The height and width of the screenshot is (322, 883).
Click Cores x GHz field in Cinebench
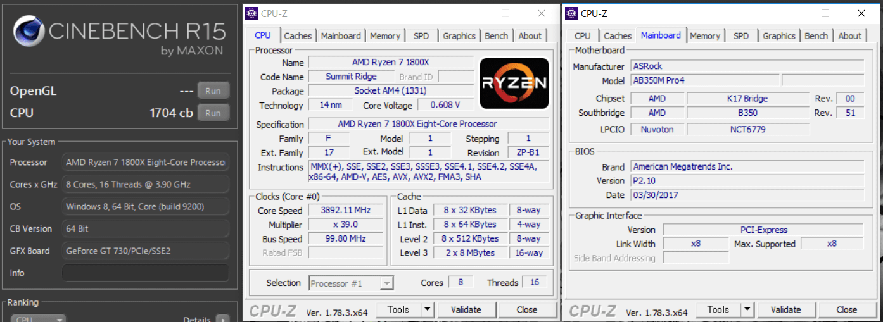tap(146, 185)
